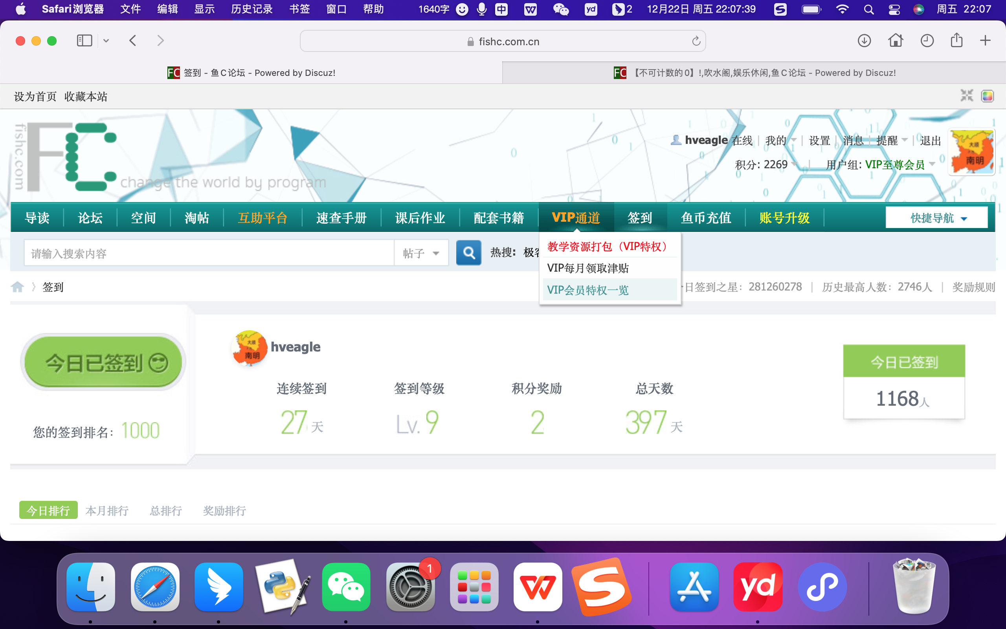Screen dimensions: 1006x629
Task: Open a new tab with plus
Action: [985, 40]
